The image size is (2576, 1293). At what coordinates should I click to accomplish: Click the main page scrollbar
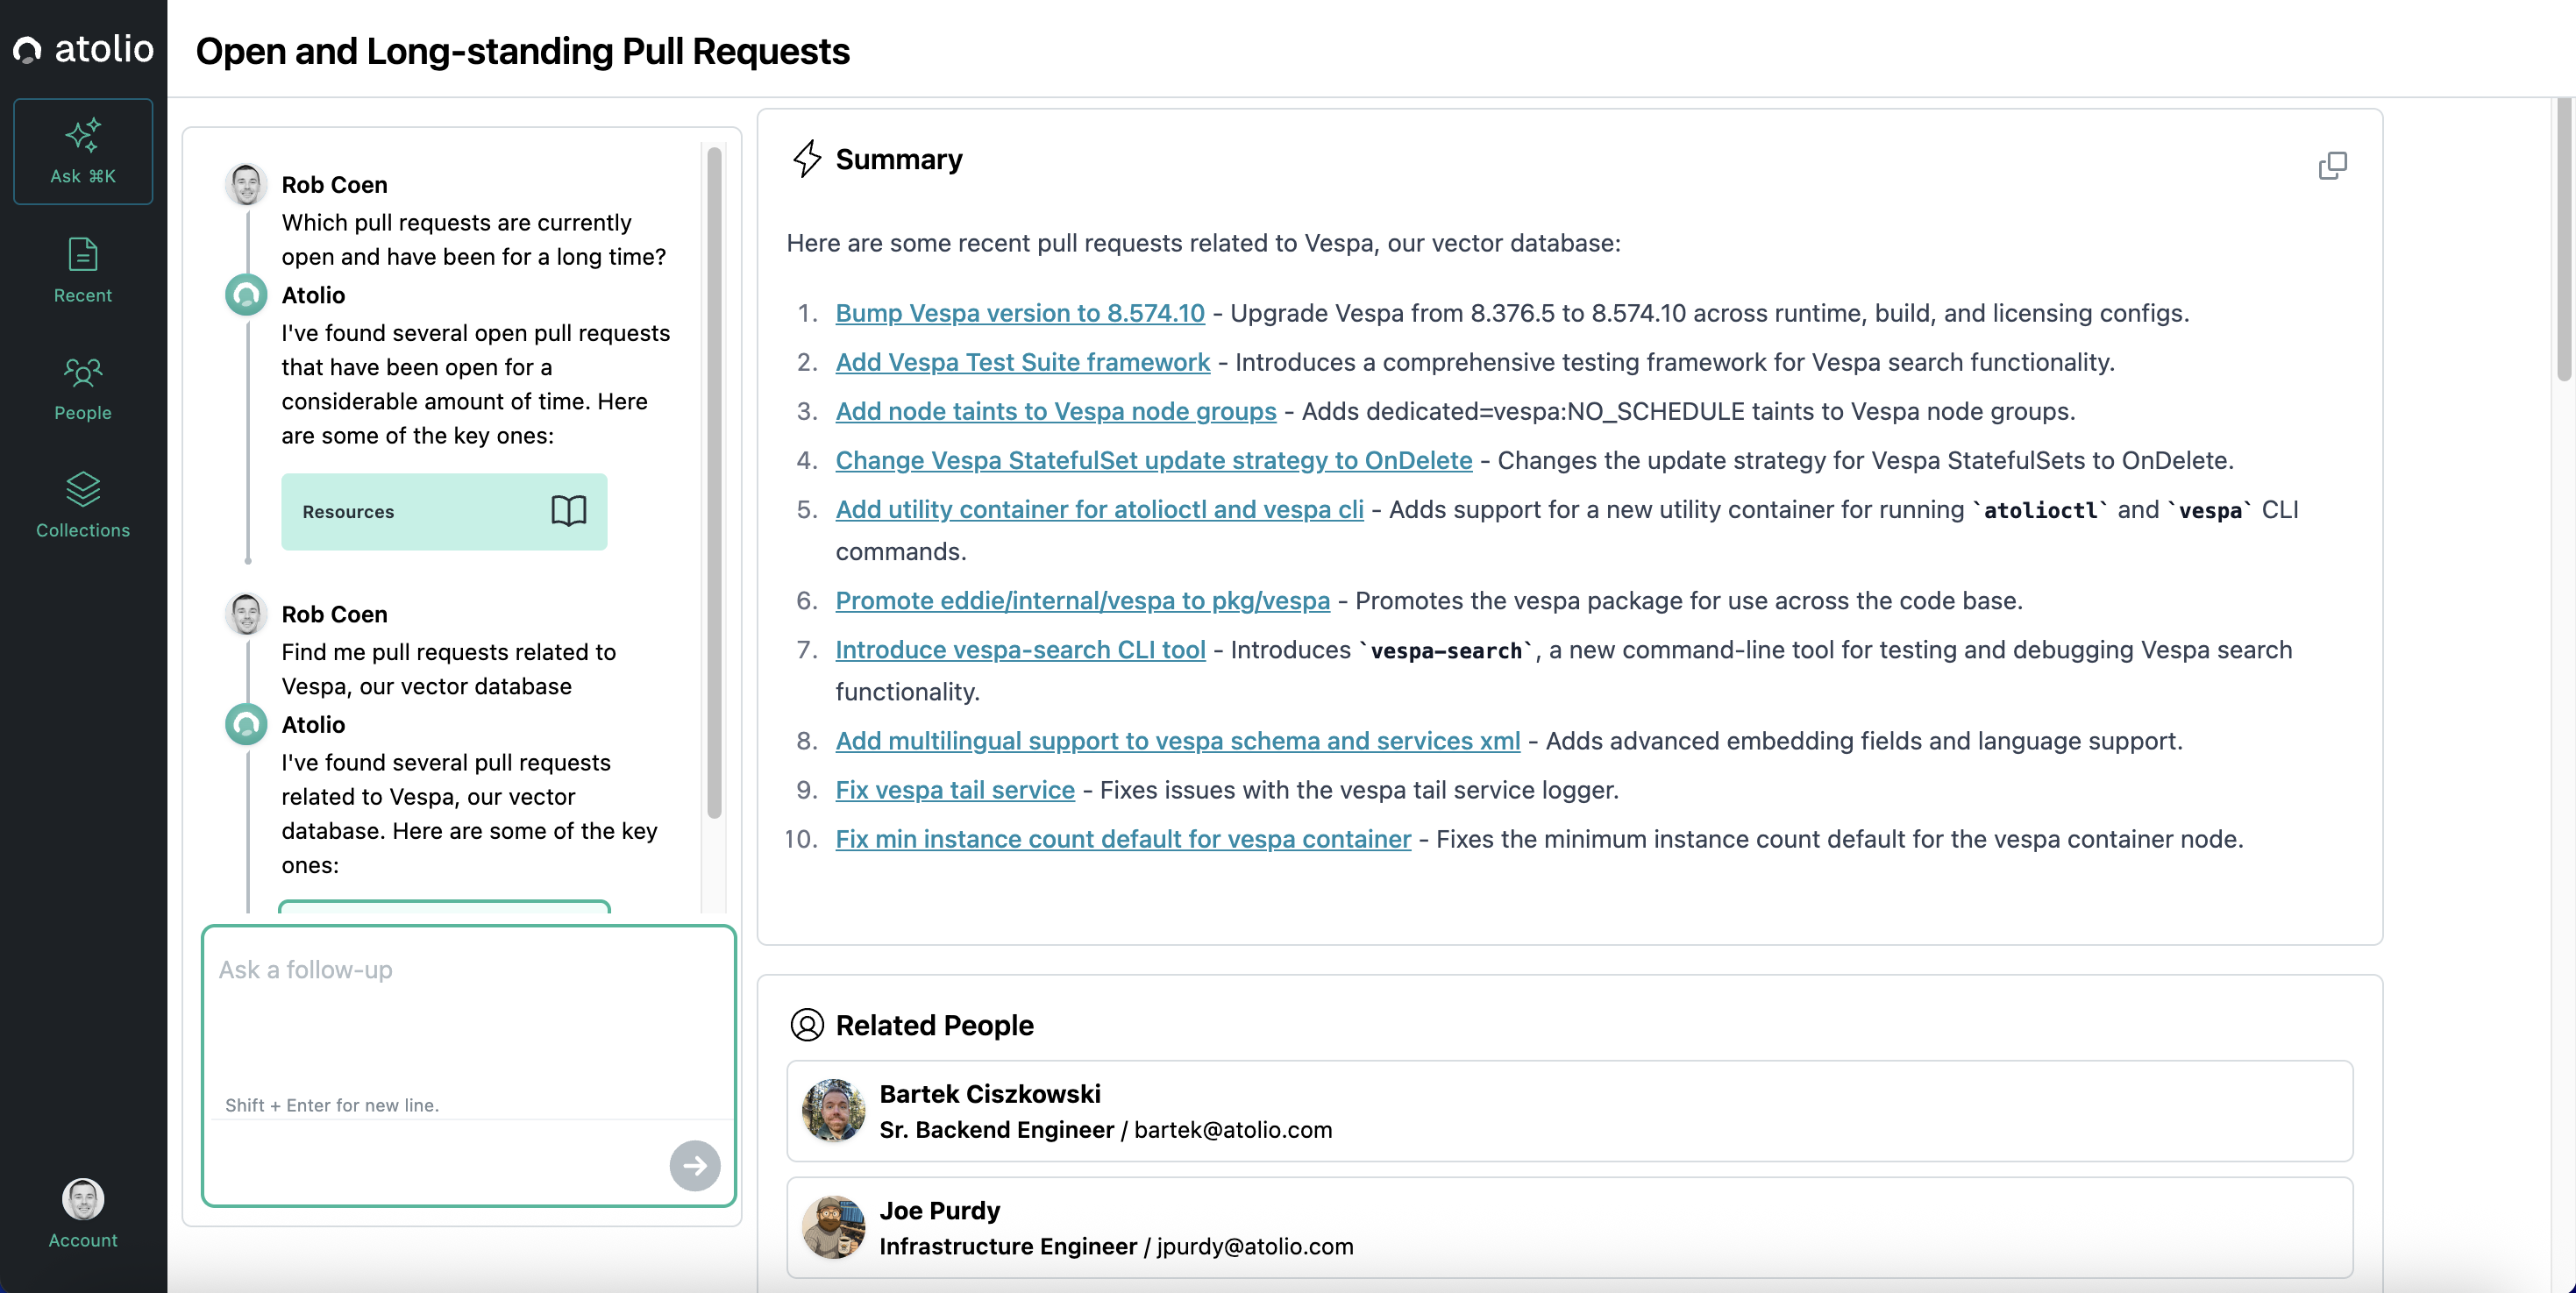click(x=2563, y=240)
